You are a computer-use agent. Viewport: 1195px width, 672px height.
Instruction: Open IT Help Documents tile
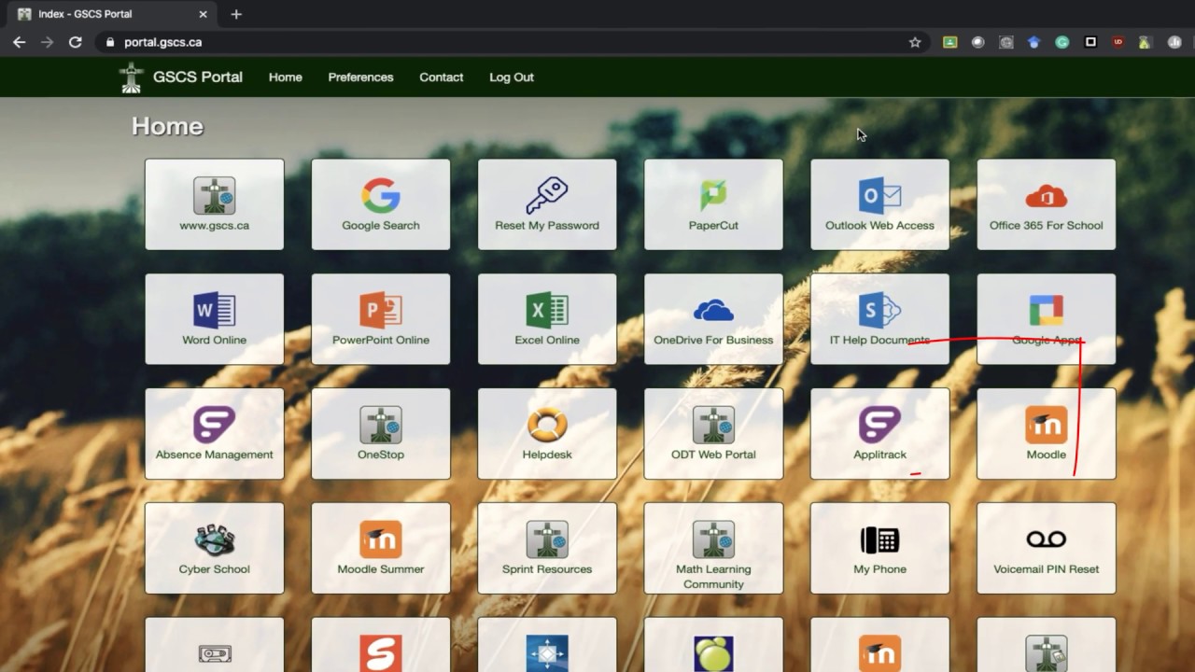coord(879,319)
